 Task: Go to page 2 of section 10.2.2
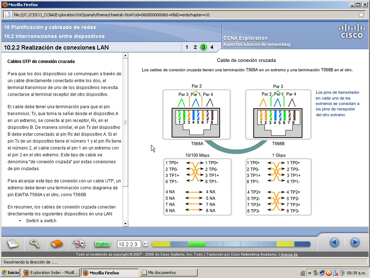195,47
